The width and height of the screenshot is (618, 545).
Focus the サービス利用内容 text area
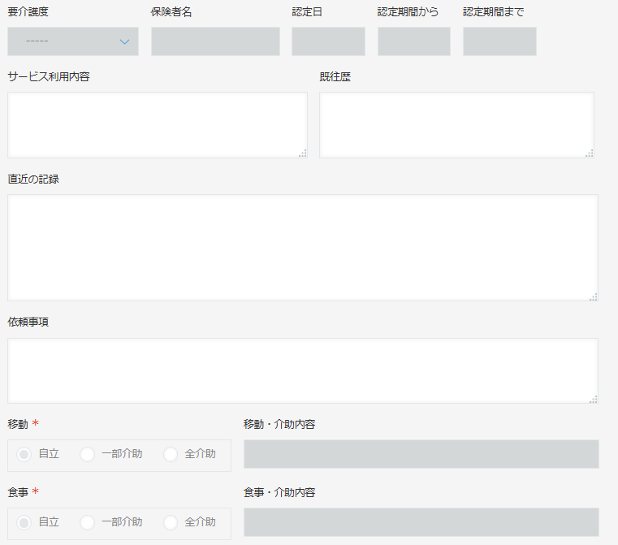157,124
